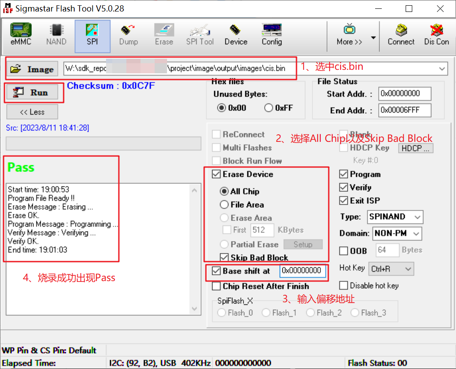
Task: Toggle the Skip Bad Block checkbox
Action: [x=224, y=257]
